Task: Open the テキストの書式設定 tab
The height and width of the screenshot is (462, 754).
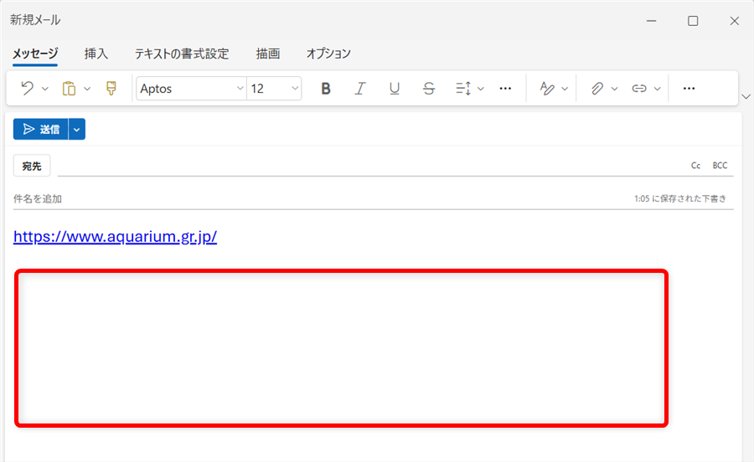Action: coord(182,54)
